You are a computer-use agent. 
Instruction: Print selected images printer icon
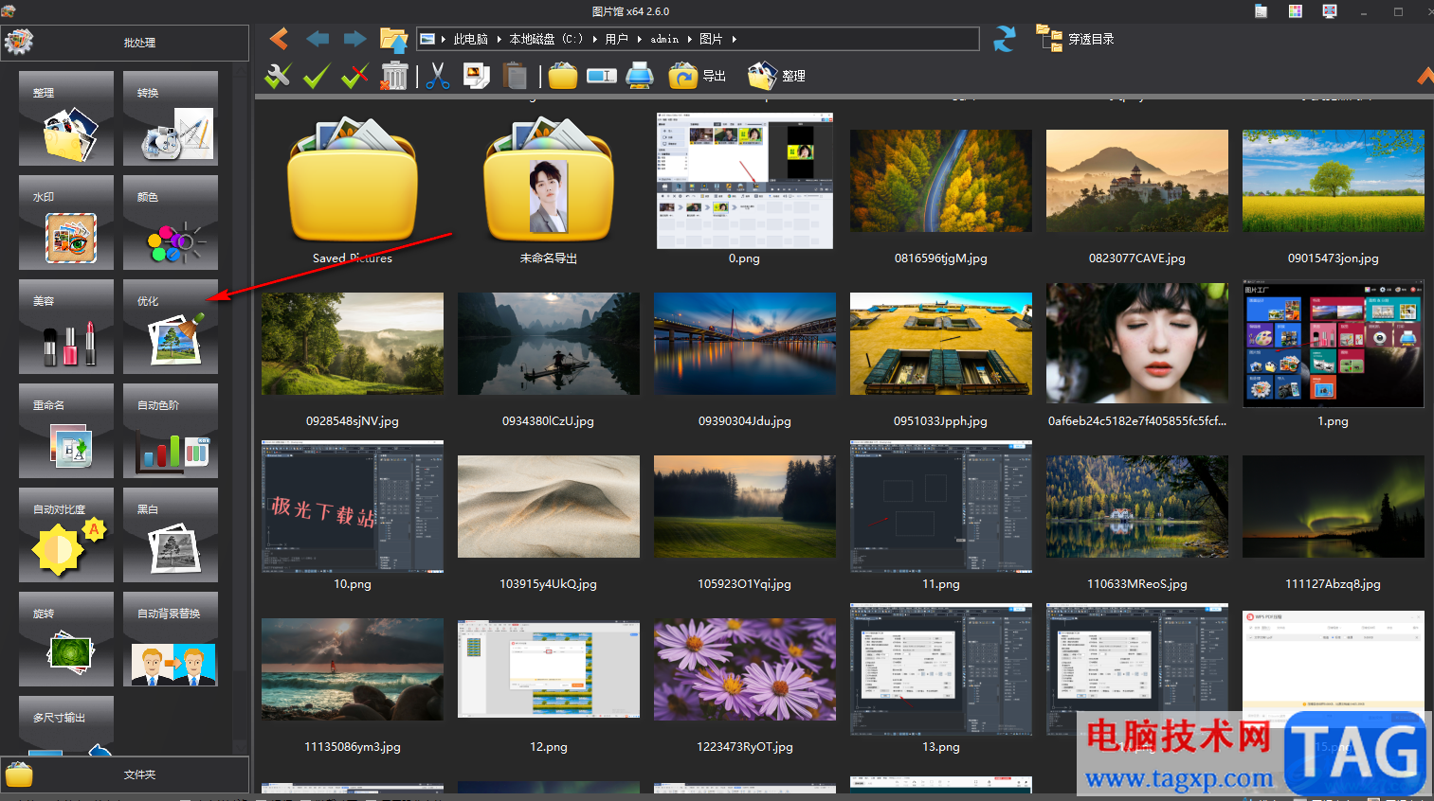[640, 76]
